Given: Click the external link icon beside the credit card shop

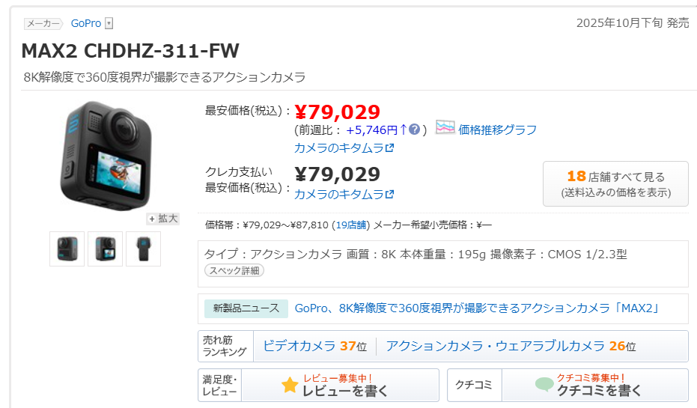Looking at the screenshot, I should [x=389, y=195].
